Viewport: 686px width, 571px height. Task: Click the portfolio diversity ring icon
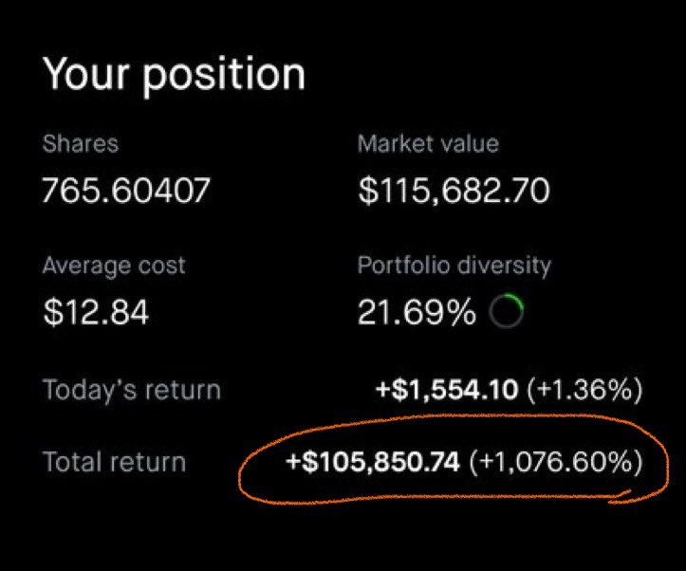click(507, 312)
